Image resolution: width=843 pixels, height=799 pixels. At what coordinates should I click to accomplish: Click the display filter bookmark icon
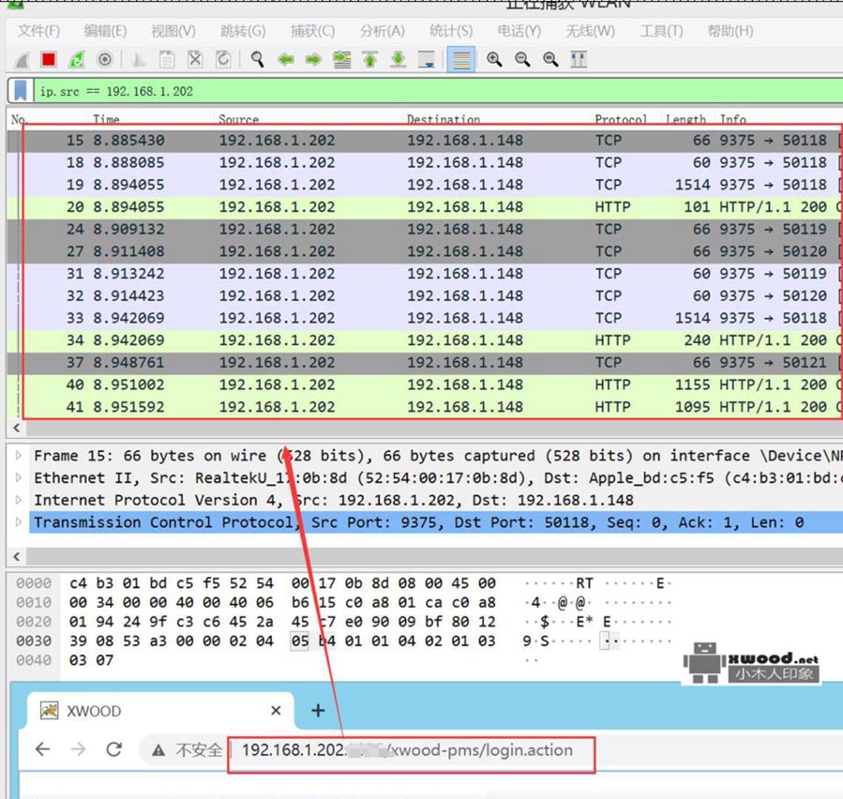[20, 91]
